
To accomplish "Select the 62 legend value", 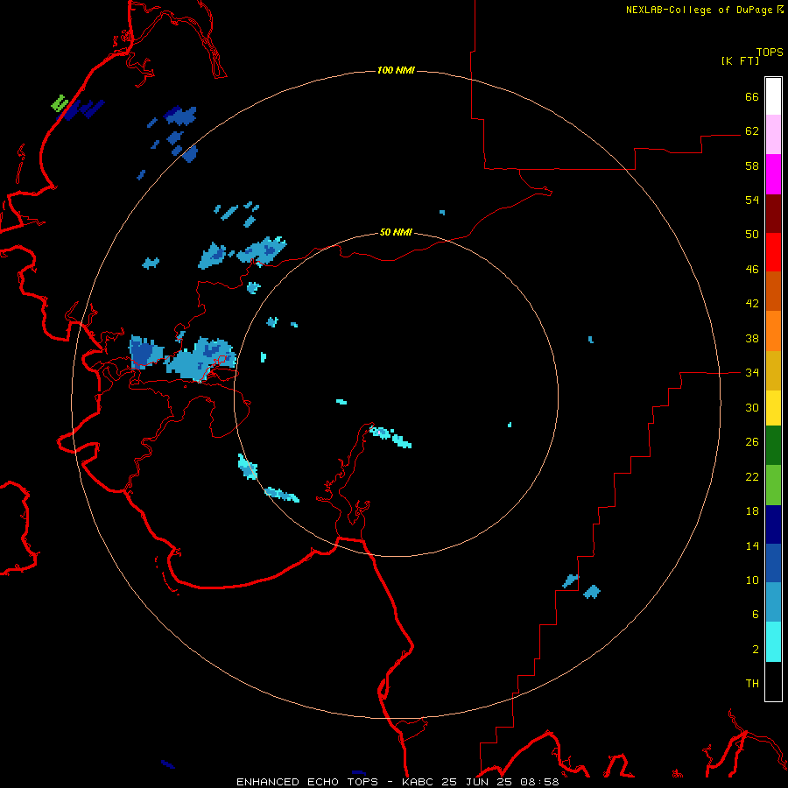I will (752, 131).
